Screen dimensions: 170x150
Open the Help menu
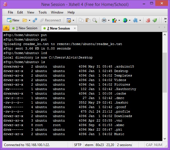(x=71, y=12)
